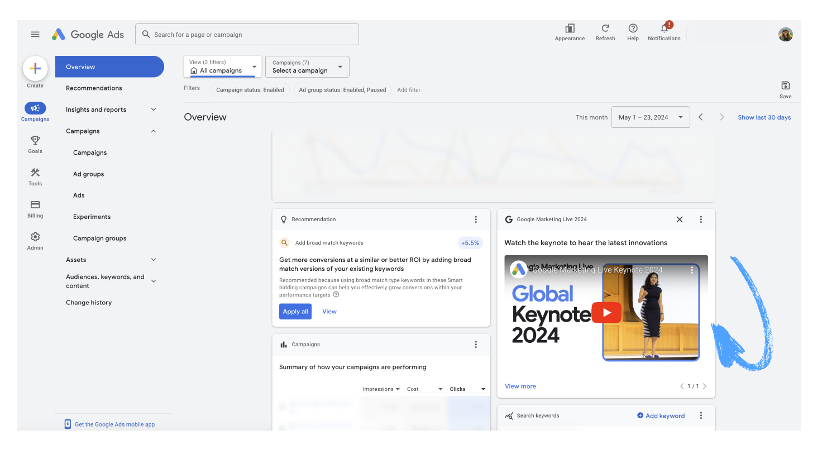
Task: Open Campaigns sub-item in sidebar
Action: [x=90, y=152]
